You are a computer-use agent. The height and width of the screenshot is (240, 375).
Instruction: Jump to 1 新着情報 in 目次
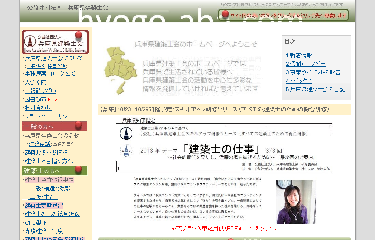pyautogui.click(x=299, y=55)
